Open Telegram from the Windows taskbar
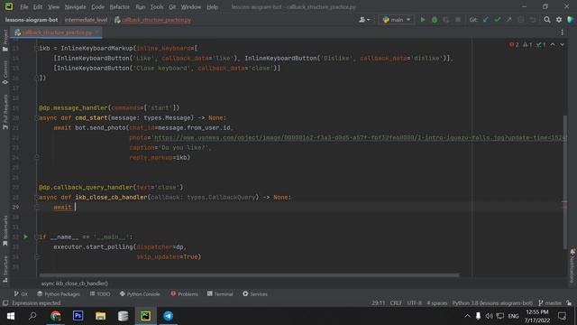This screenshot has height=325, width=577. pyautogui.click(x=169, y=316)
